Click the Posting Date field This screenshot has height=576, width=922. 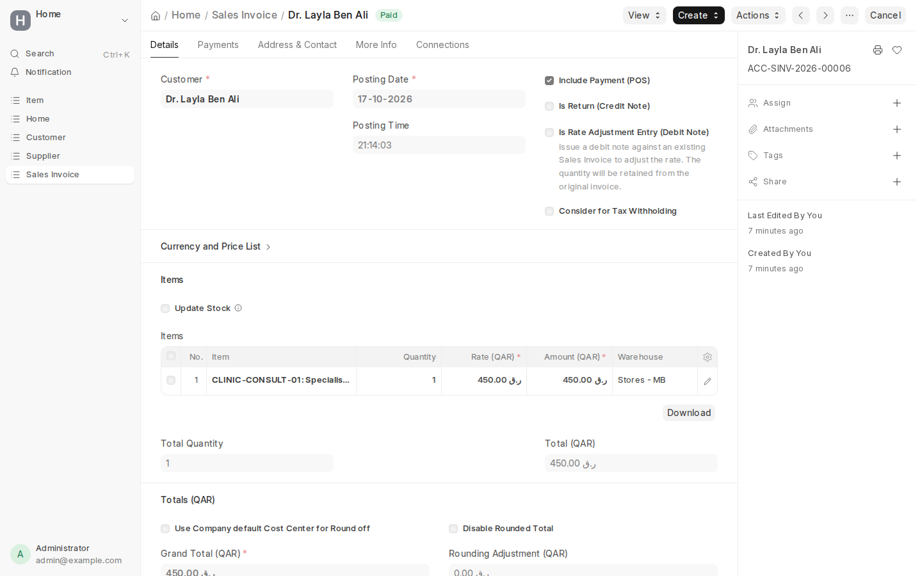coord(439,99)
